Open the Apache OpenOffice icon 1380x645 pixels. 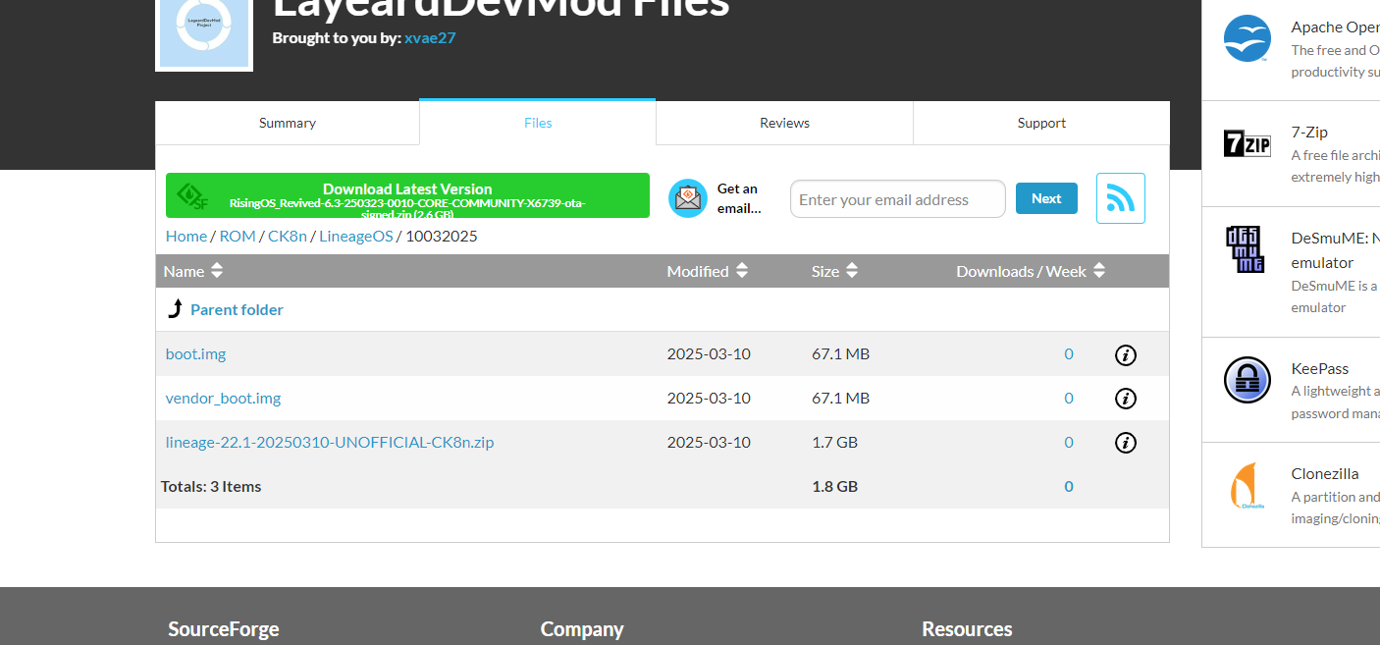click(x=1247, y=38)
